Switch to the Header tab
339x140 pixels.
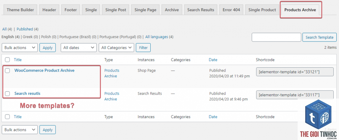point(49,10)
